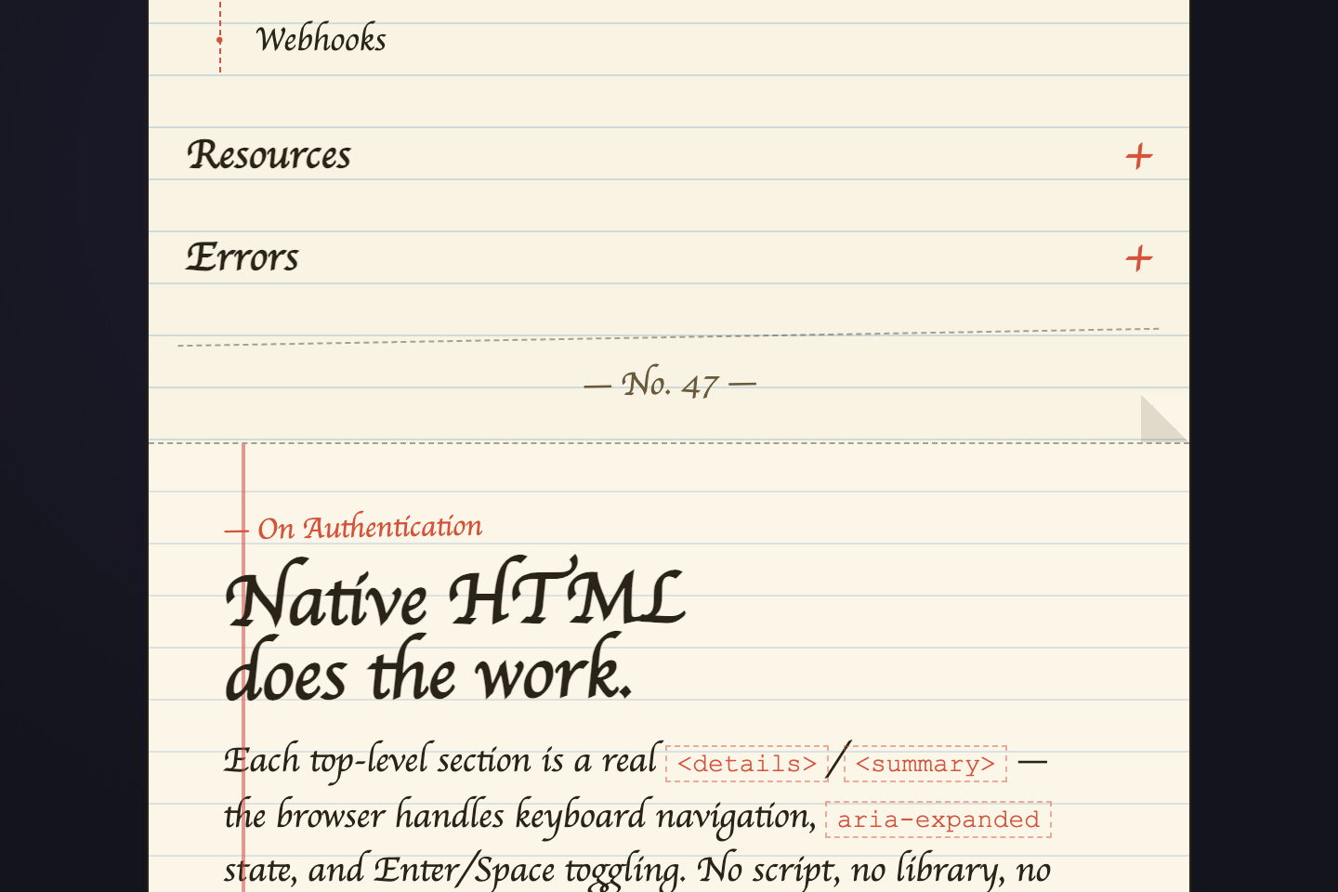Click the 'On Authentication' label
Viewport: 1338px width, 892px height.
coord(353,527)
